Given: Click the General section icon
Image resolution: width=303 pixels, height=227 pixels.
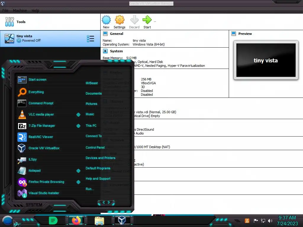Looking at the screenshot, I should [105, 34].
